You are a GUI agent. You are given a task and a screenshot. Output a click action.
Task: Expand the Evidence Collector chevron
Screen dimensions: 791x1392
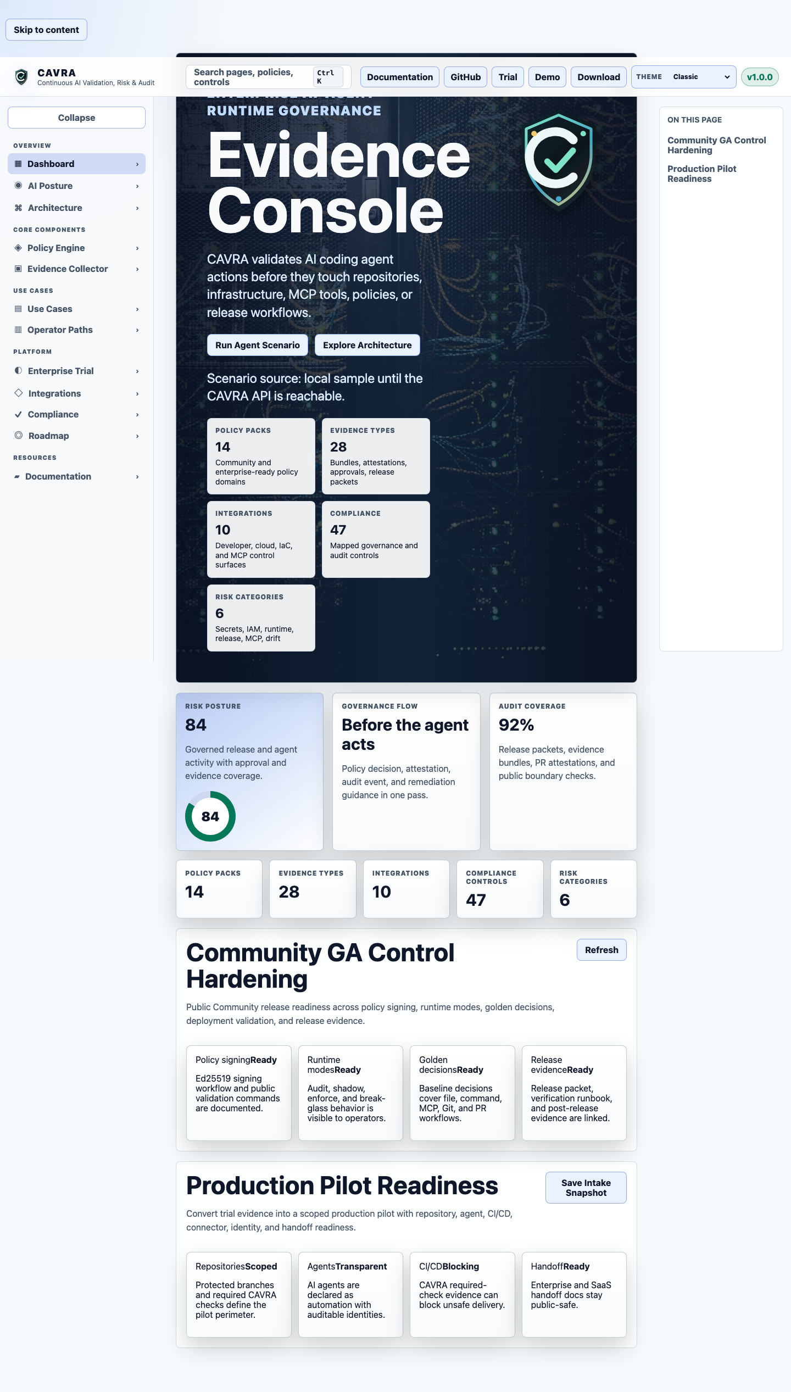(137, 269)
